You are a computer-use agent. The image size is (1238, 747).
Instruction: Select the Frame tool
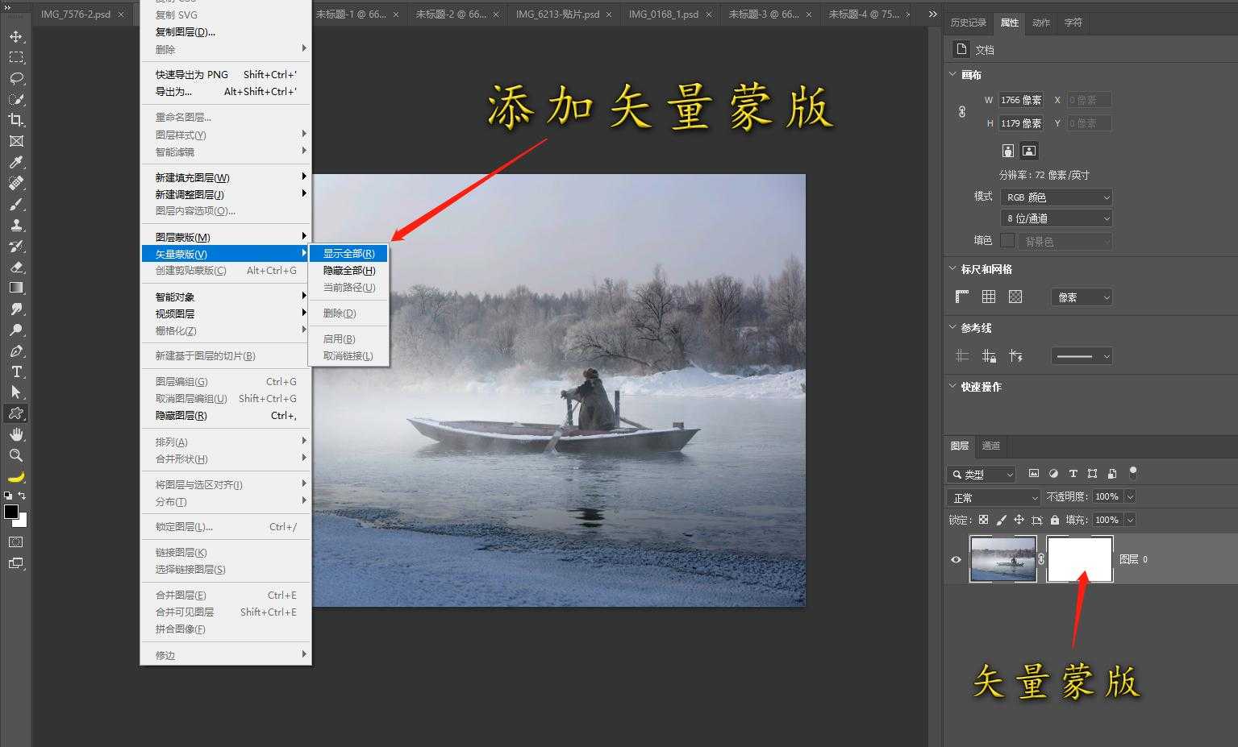pyautogui.click(x=16, y=141)
